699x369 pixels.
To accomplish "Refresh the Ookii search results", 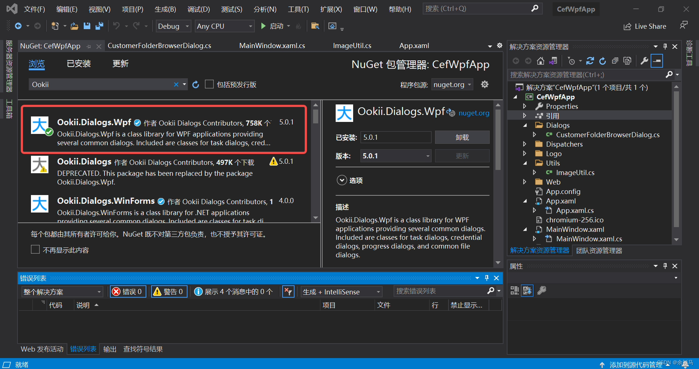I will [x=196, y=84].
